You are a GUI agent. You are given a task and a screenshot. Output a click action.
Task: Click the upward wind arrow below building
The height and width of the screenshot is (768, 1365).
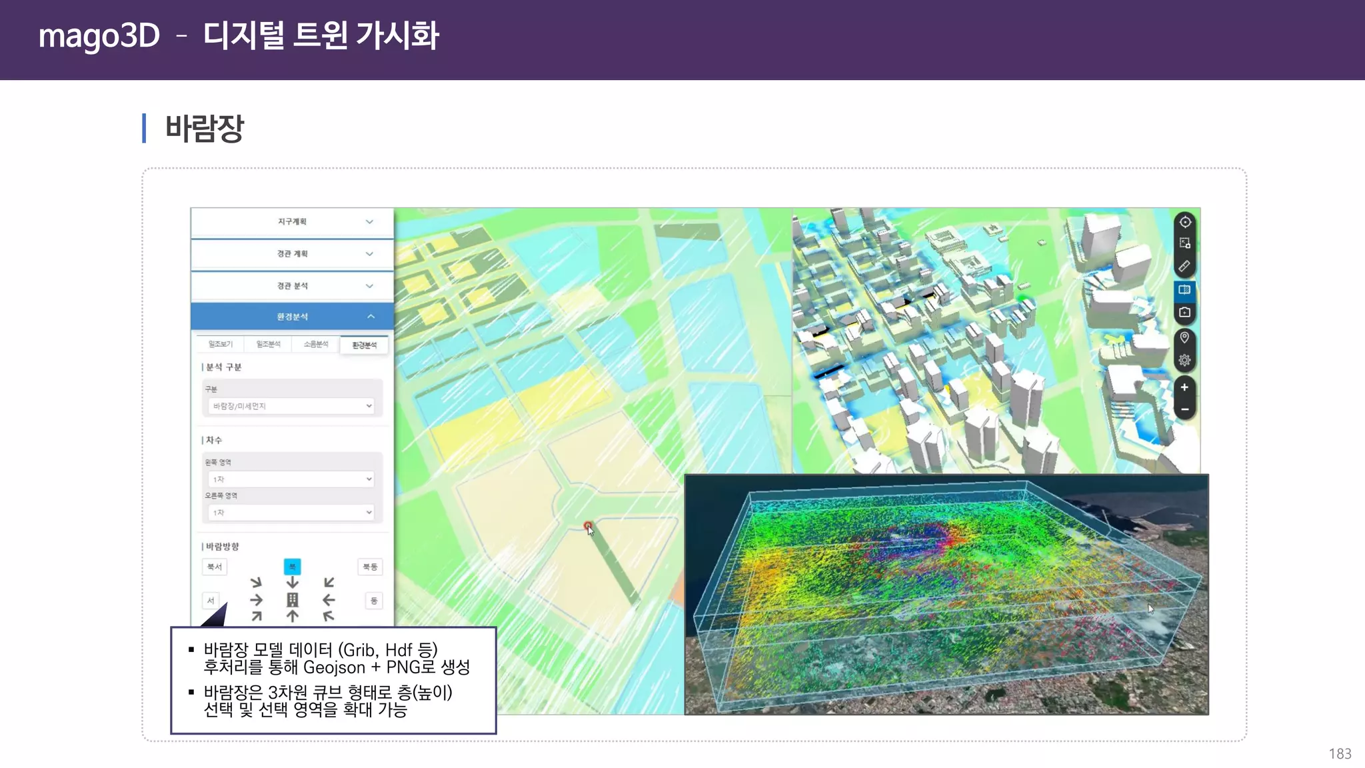coord(292,617)
